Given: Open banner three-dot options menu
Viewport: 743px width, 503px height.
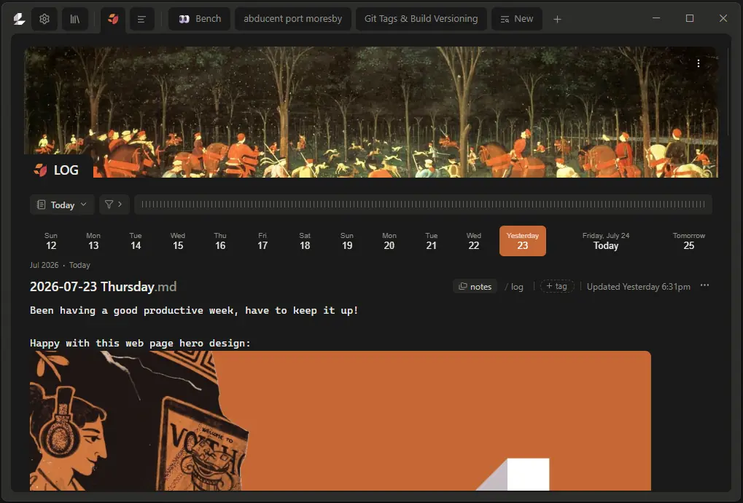Looking at the screenshot, I should click(698, 63).
